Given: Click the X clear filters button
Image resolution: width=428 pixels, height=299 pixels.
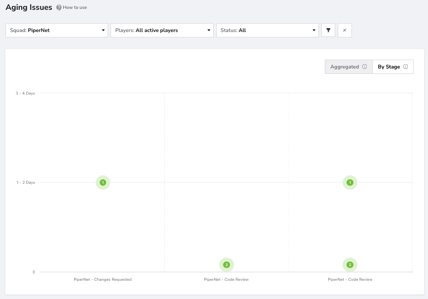Looking at the screenshot, I should 345,30.
